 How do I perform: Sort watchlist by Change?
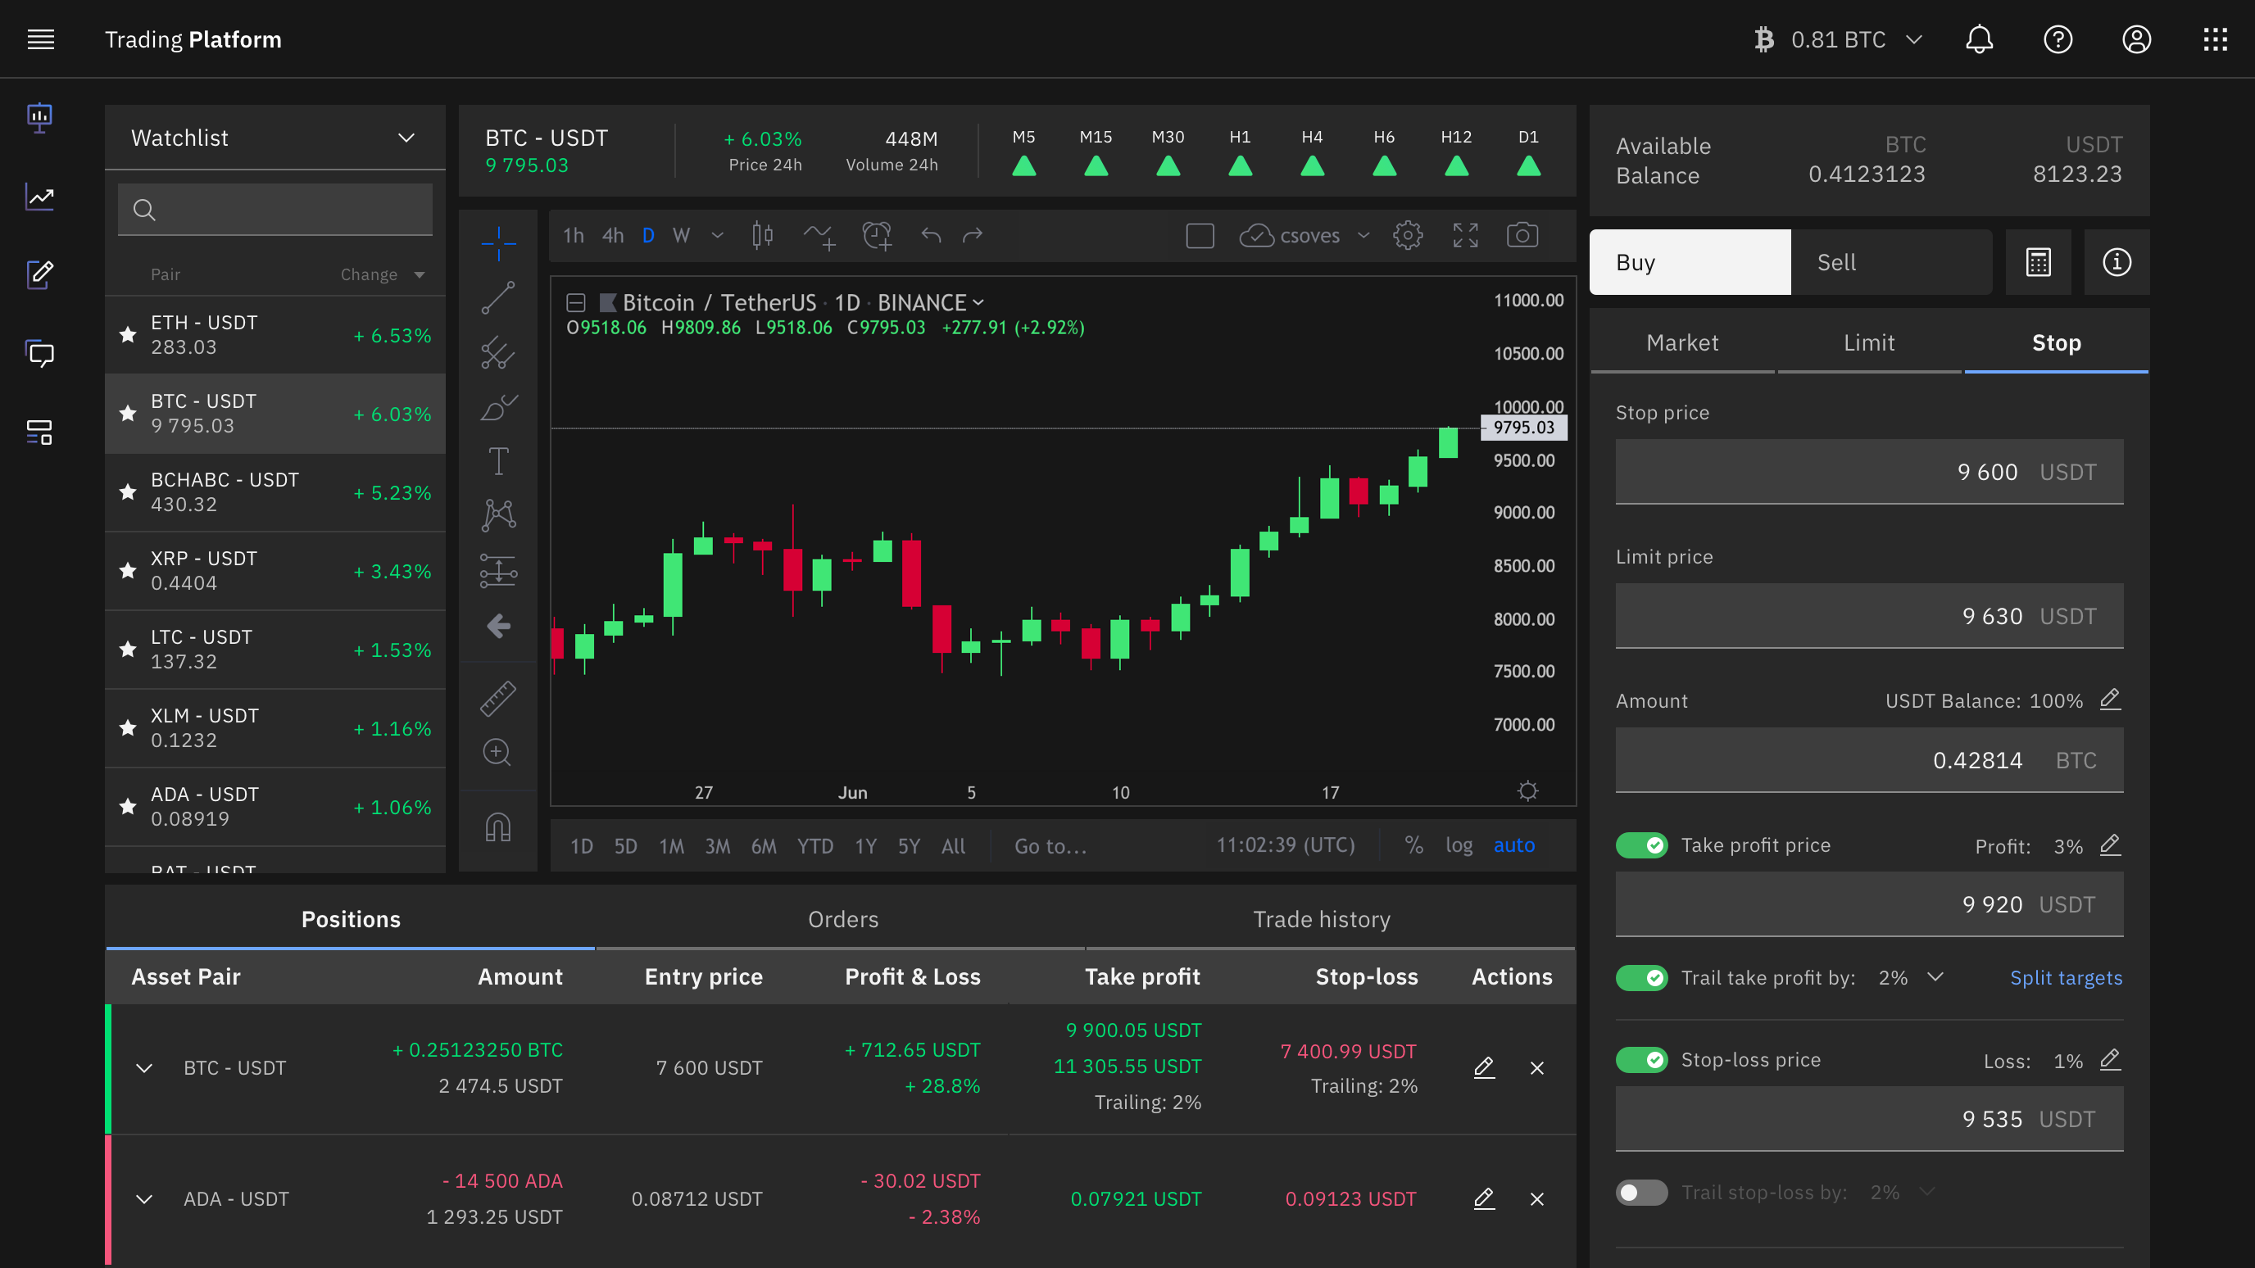point(383,274)
